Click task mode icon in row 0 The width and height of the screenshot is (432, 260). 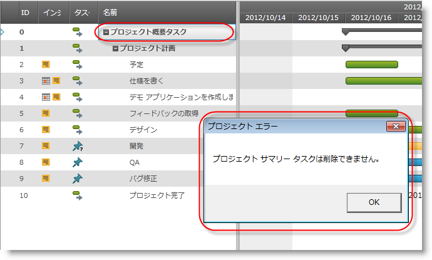coord(78,32)
